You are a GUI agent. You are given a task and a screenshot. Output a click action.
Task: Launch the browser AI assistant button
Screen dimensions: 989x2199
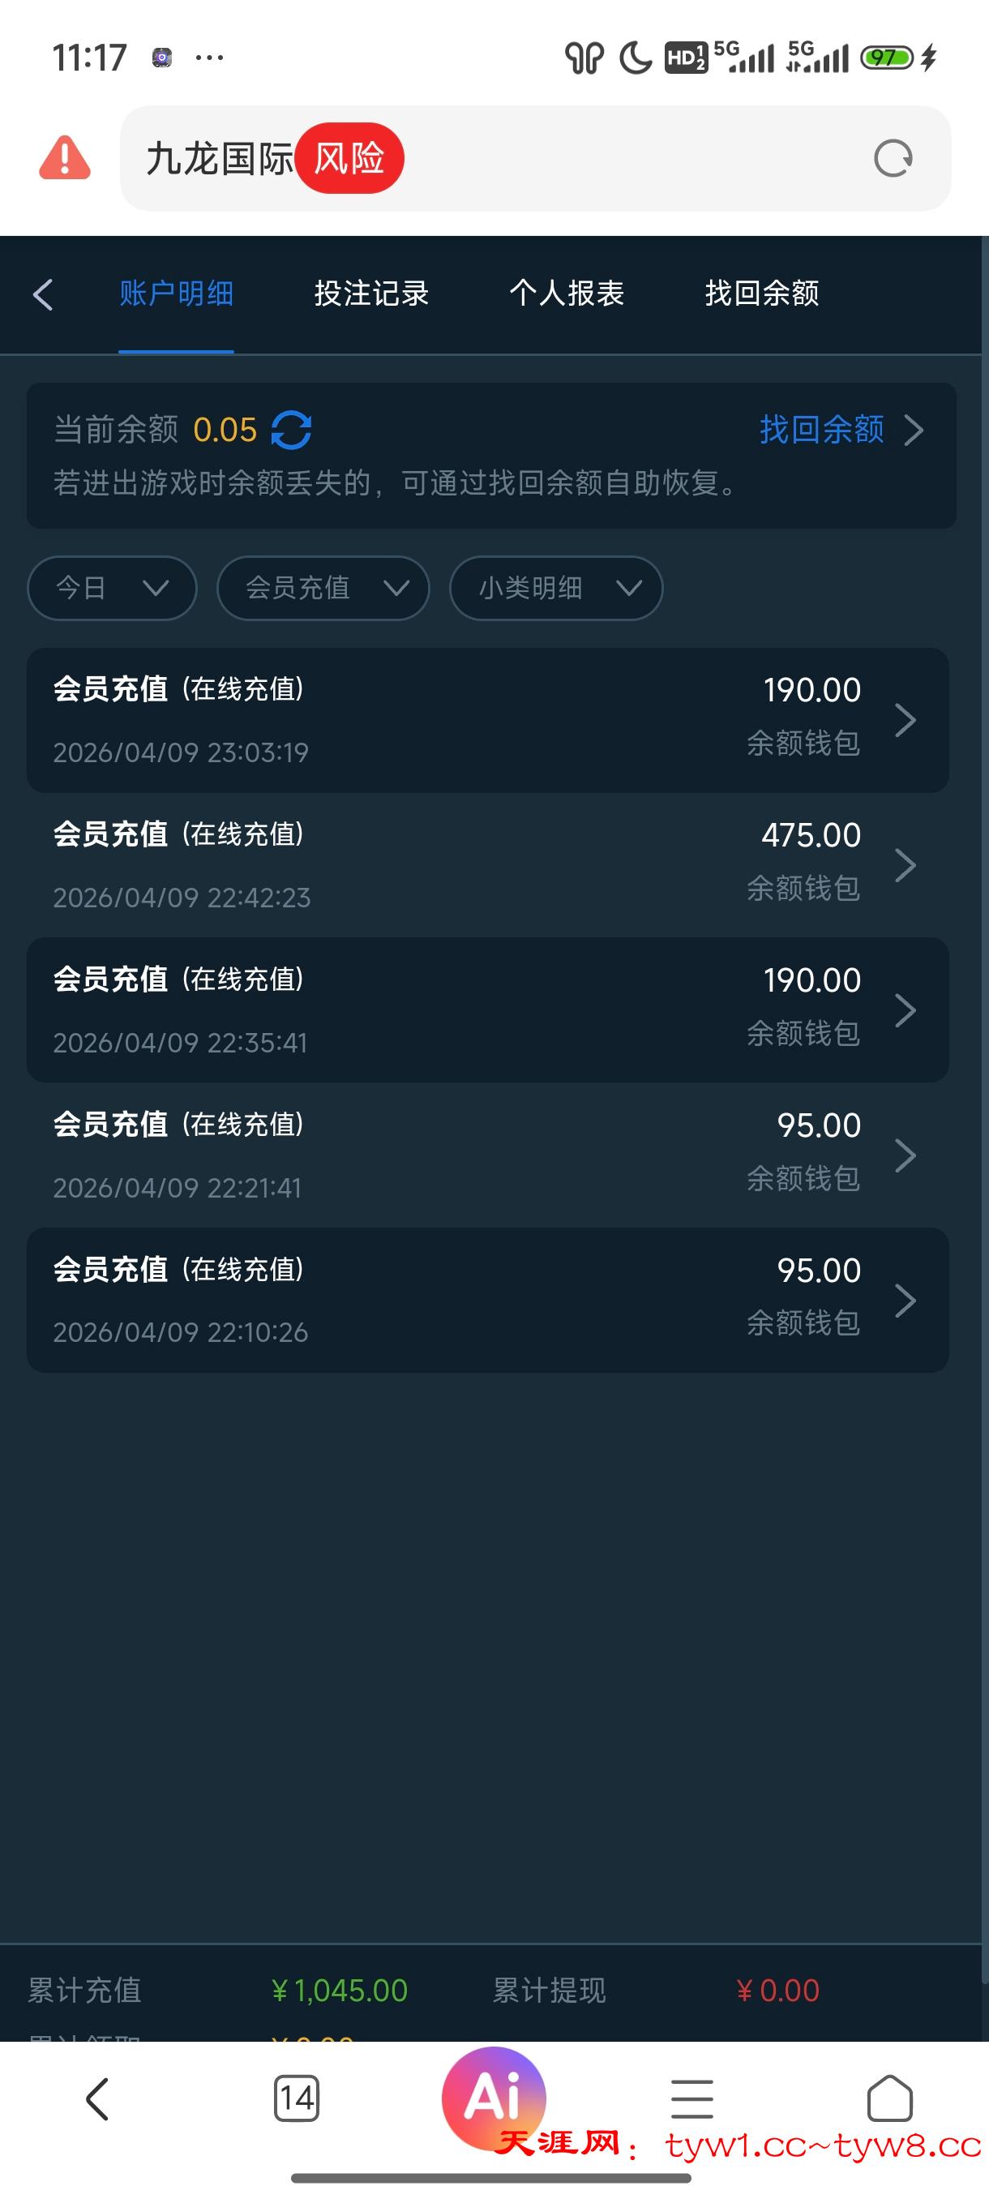tap(493, 2096)
